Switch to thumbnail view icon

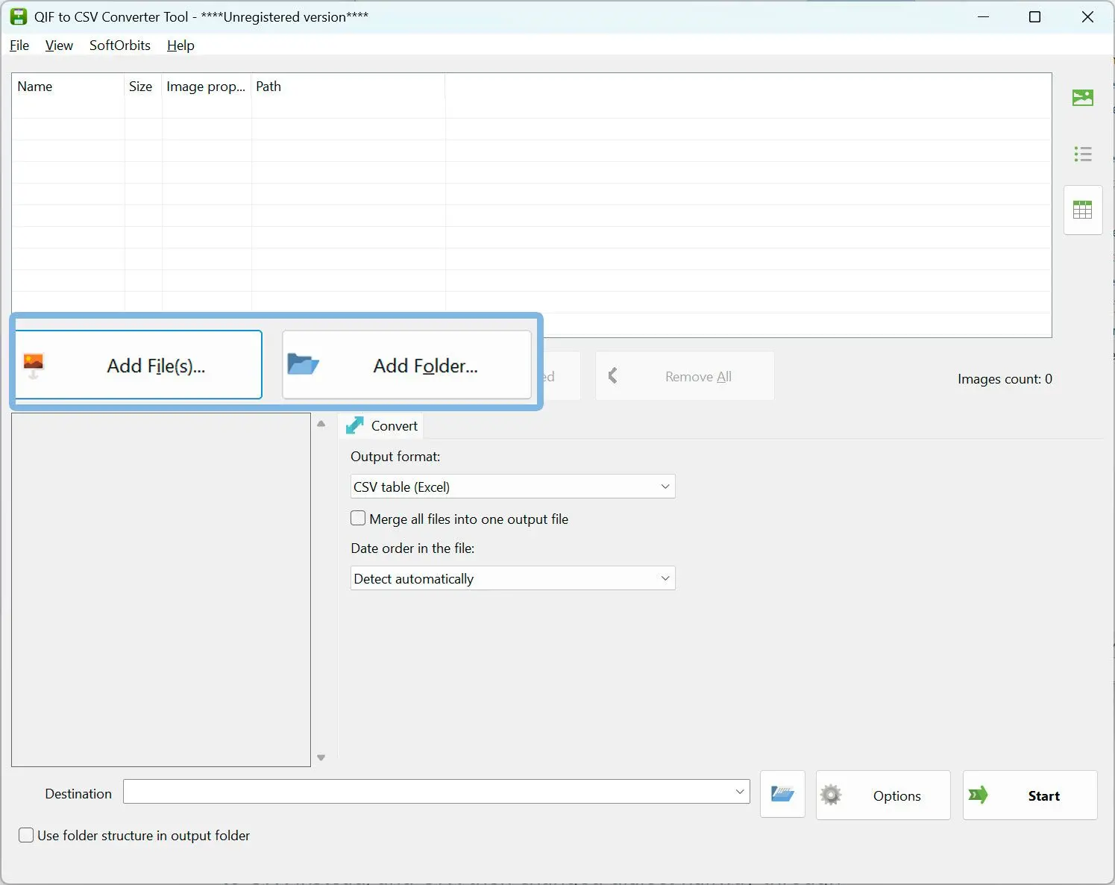tap(1082, 98)
